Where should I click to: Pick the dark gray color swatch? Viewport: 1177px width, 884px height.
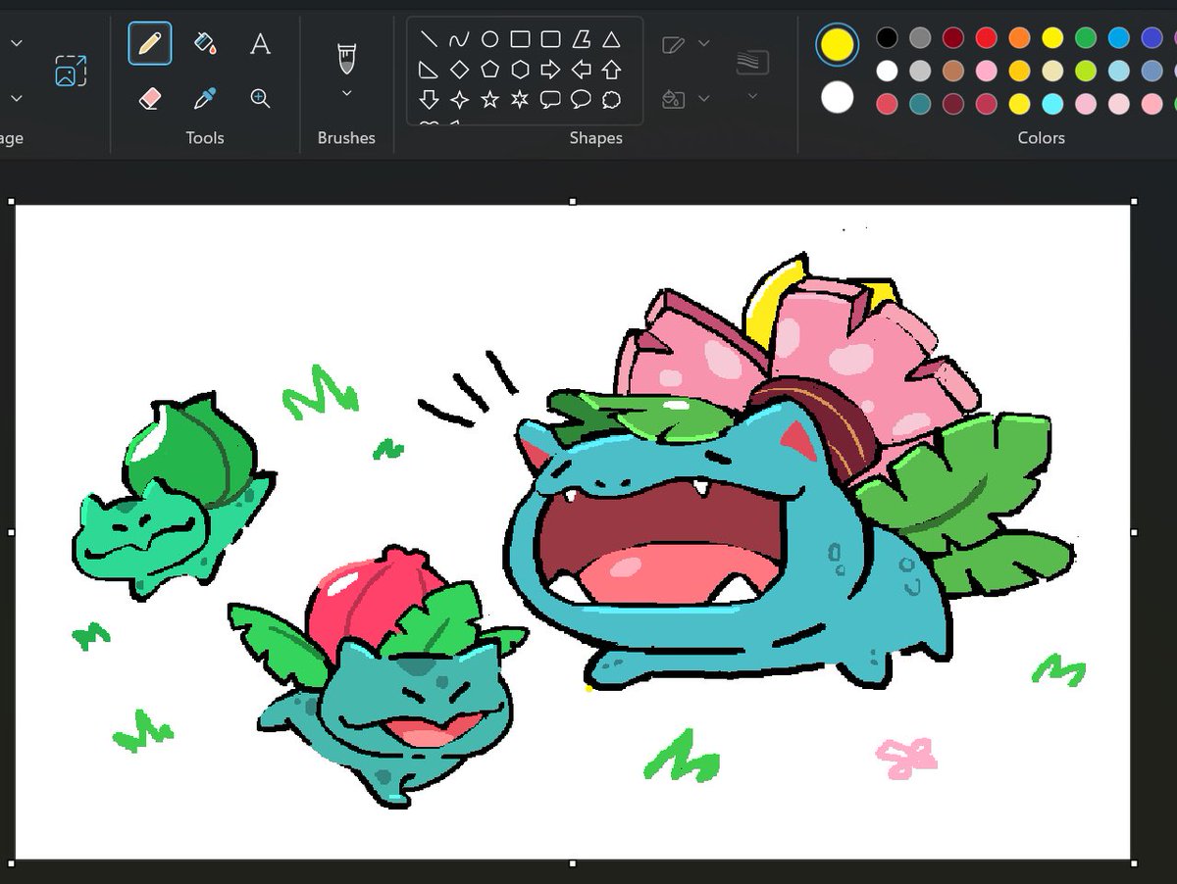pos(920,38)
